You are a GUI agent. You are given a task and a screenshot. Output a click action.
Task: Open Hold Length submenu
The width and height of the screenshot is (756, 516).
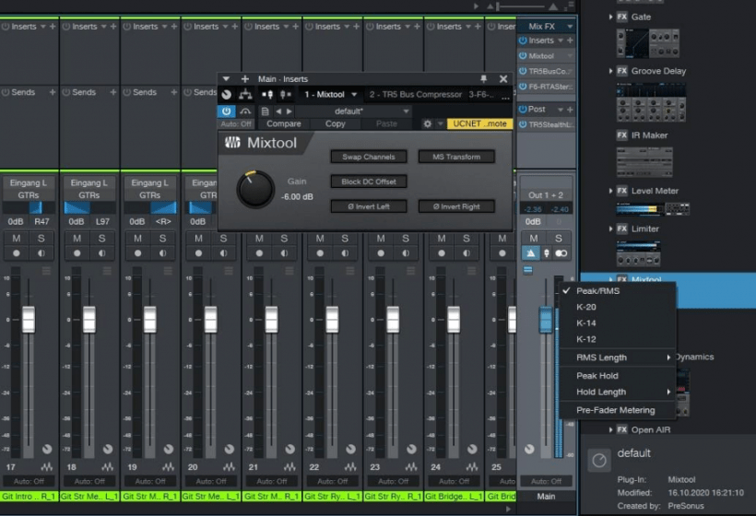click(x=617, y=393)
